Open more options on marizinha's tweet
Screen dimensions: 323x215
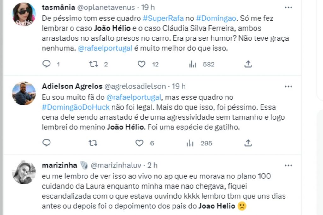point(288,165)
